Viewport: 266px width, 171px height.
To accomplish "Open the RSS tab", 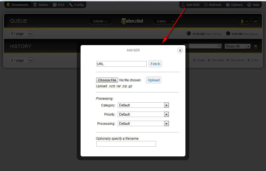I will click(58, 5).
